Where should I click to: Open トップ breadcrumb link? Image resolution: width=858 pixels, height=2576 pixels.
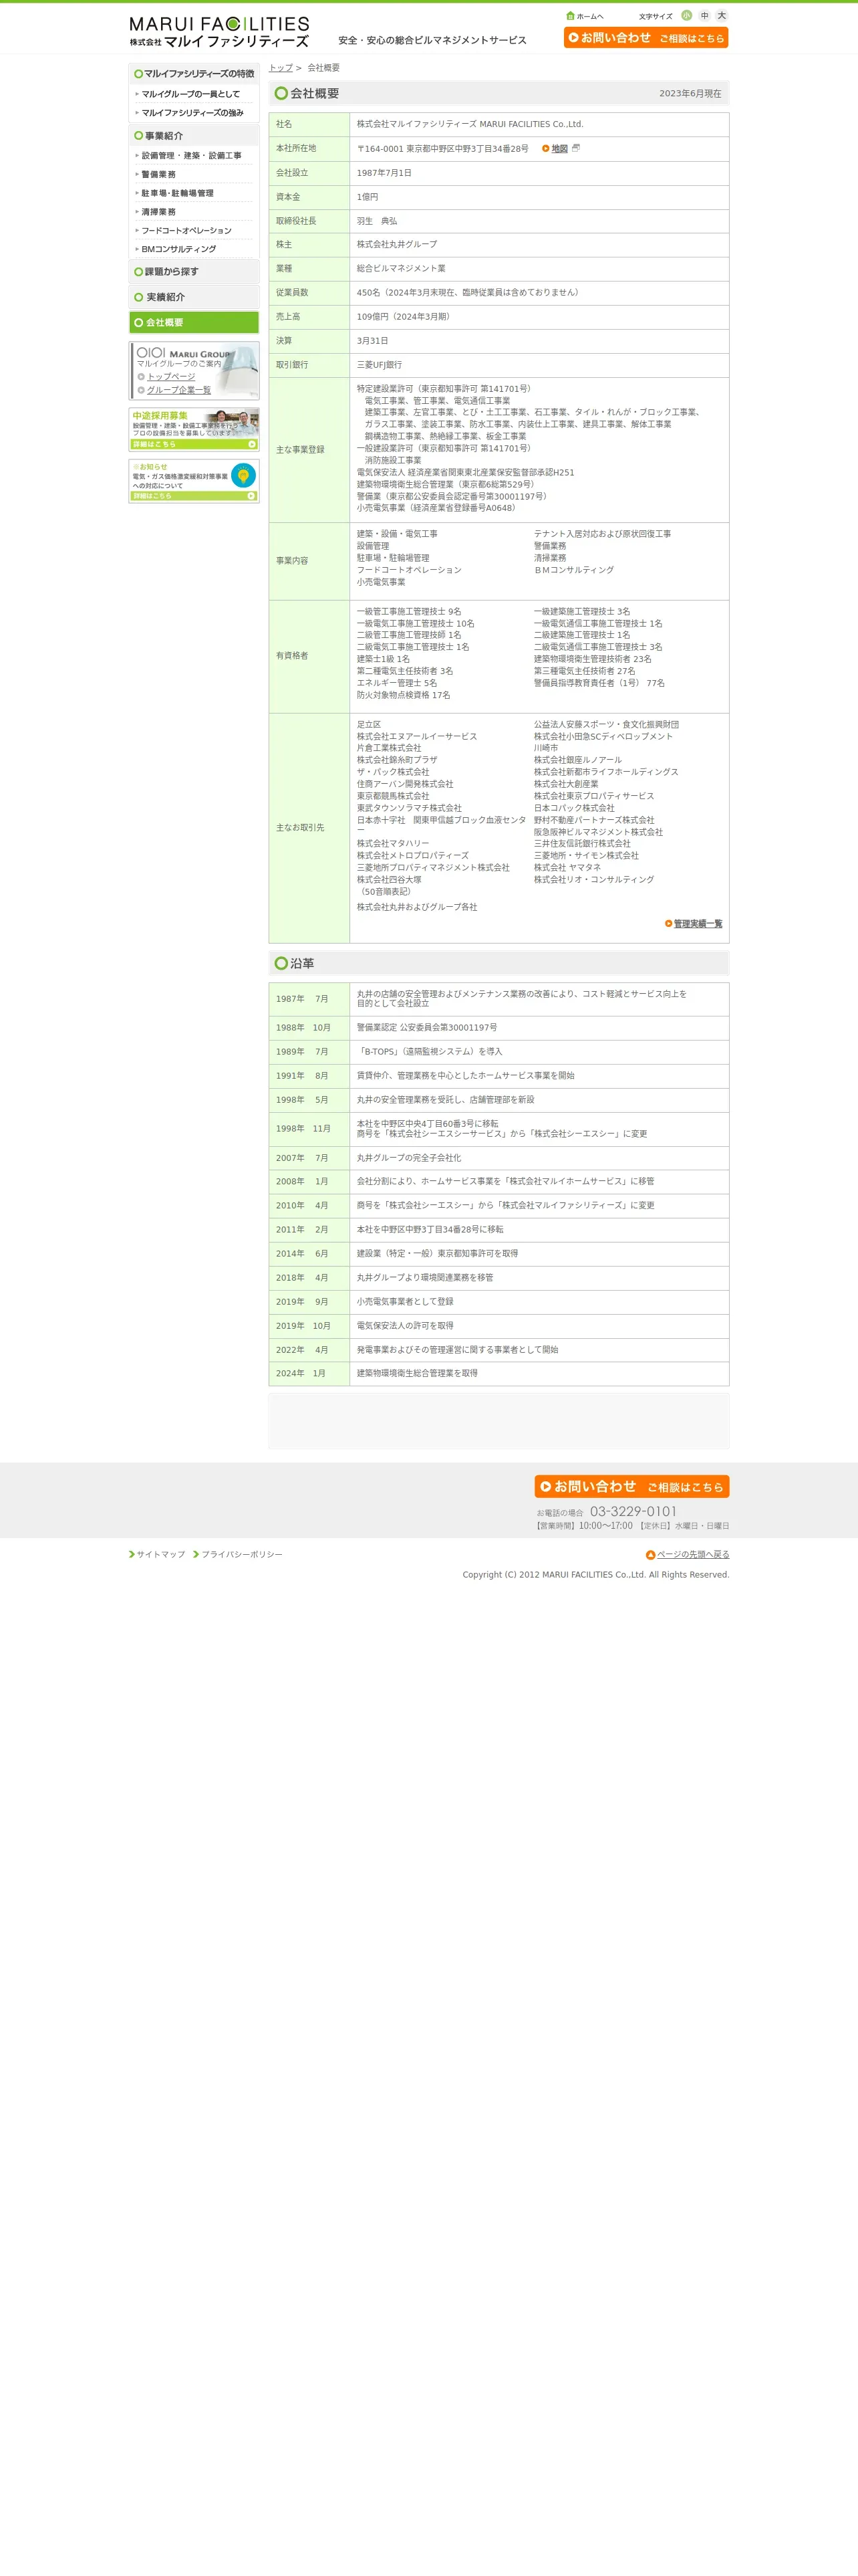click(x=280, y=68)
